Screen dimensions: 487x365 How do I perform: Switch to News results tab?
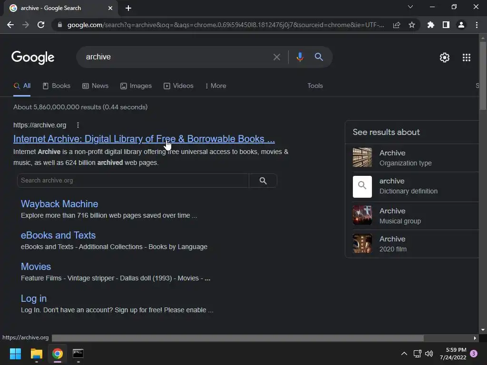95,86
